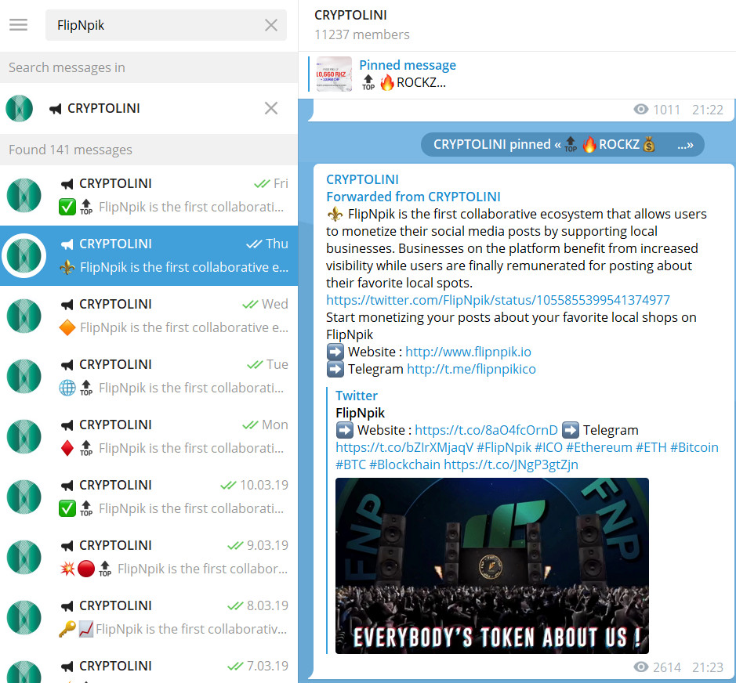Click the 2614 views eye icon
736x683 pixels.
[x=640, y=667]
